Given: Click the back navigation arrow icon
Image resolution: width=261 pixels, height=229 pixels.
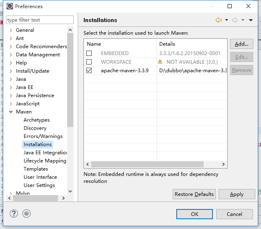Looking at the screenshot, I should [219, 20].
